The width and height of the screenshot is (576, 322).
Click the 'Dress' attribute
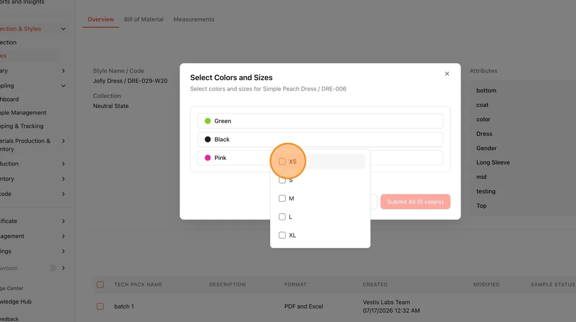[x=484, y=134]
